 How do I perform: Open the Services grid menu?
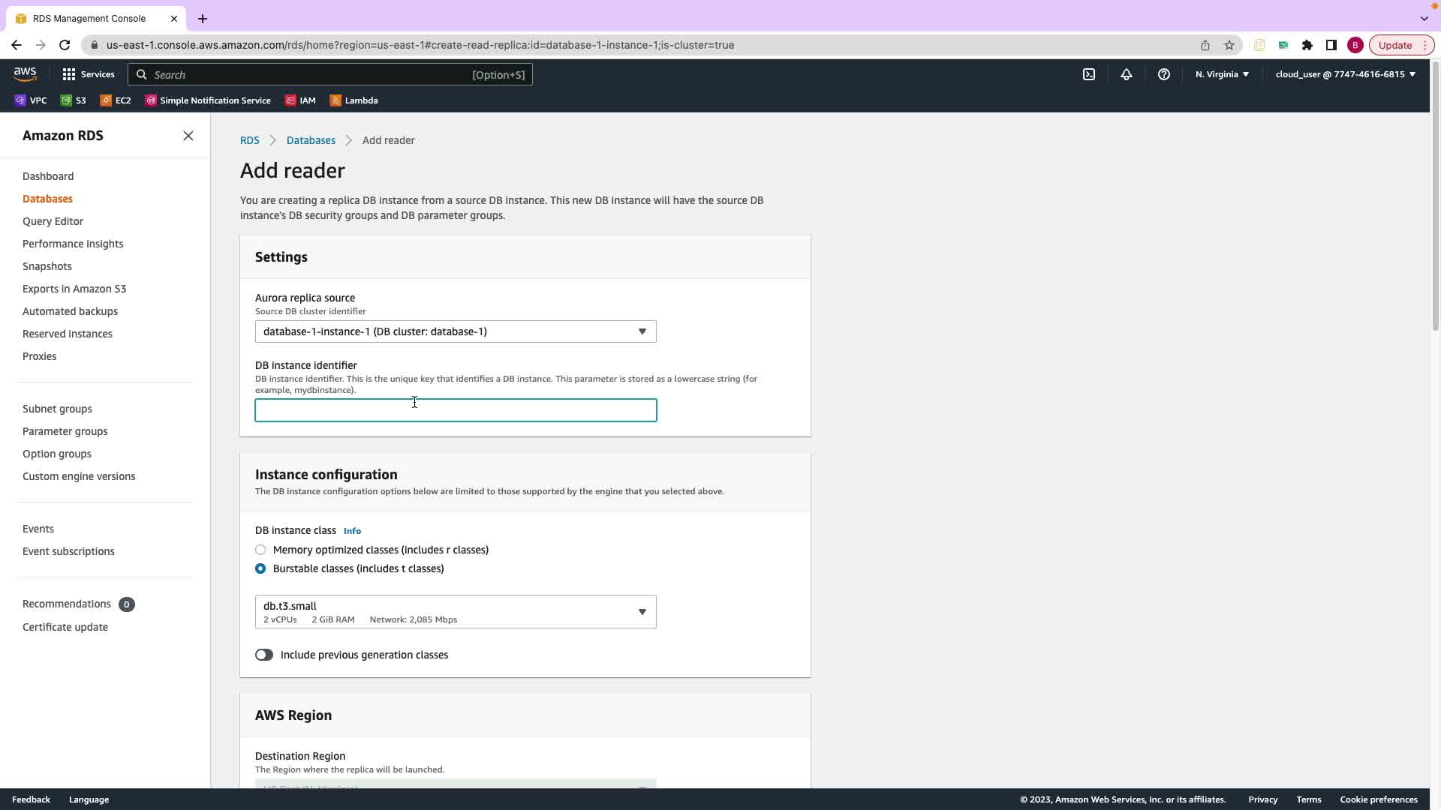(x=88, y=74)
